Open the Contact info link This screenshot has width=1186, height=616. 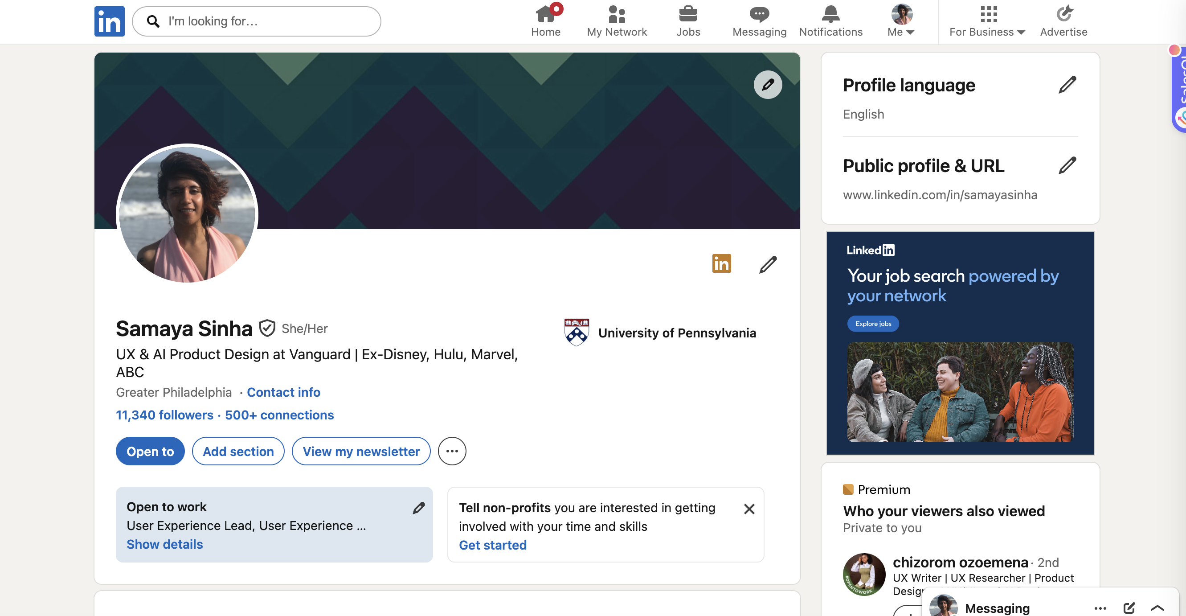pos(284,392)
